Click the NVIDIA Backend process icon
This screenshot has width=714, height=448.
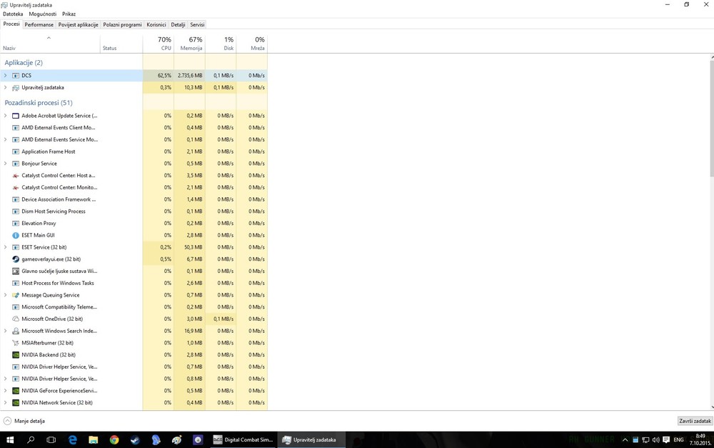coord(16,355)
